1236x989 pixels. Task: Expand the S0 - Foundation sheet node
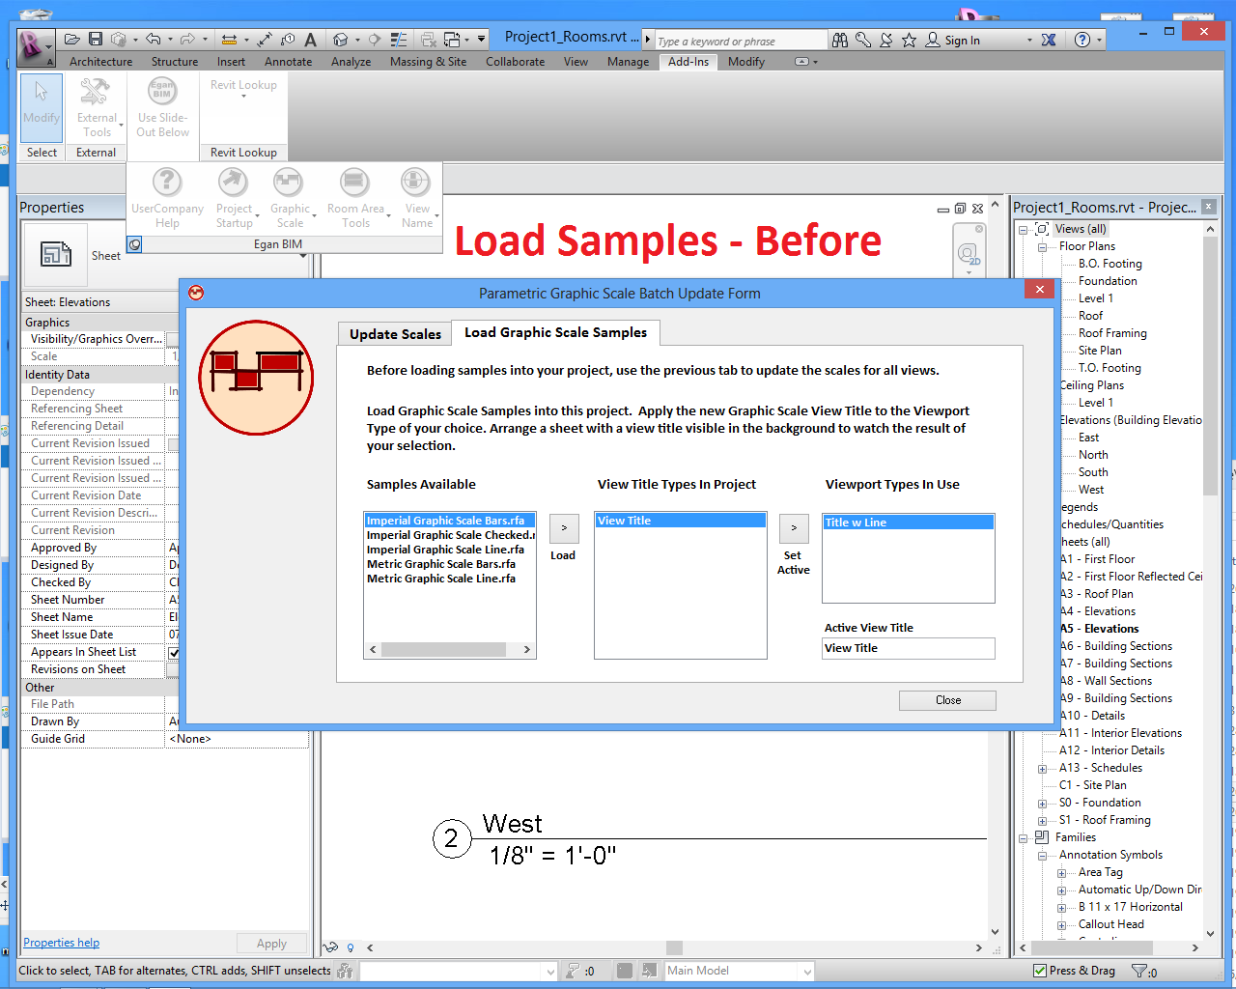pos(1042,804)
